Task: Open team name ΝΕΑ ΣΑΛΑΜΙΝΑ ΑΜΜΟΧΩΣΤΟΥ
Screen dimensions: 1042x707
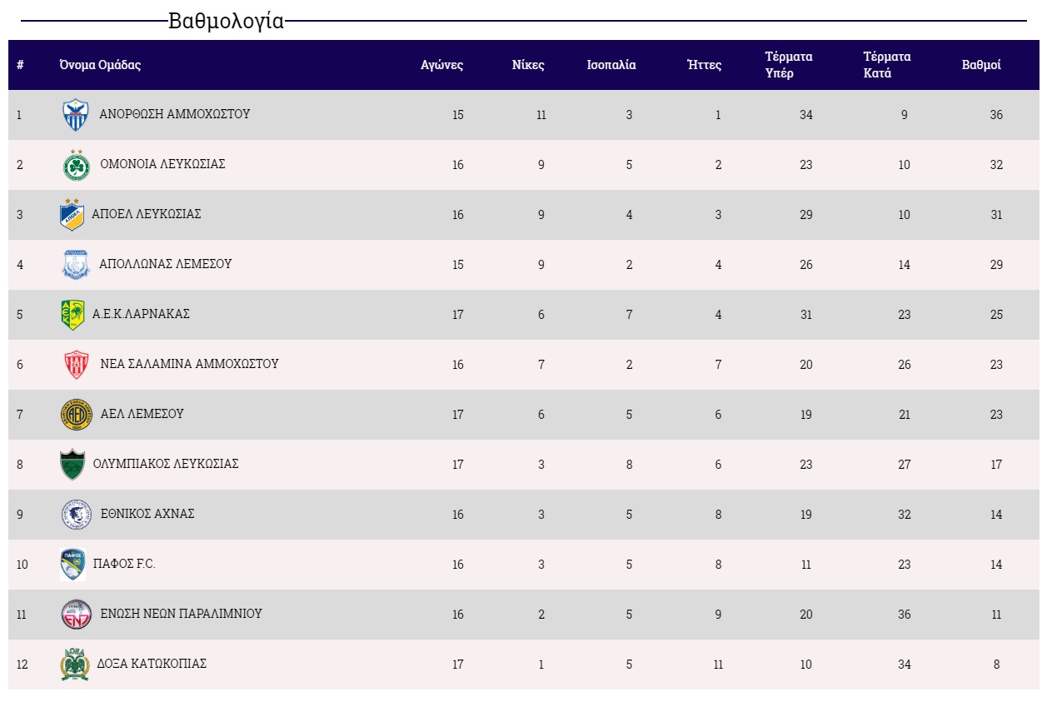Action: pos(189,364)
